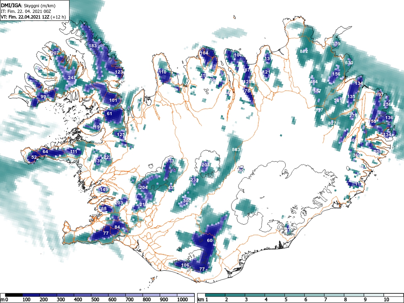This screenshot has height=303, width=404.
Task: Click the map value '369'
Action: [357, 155]
